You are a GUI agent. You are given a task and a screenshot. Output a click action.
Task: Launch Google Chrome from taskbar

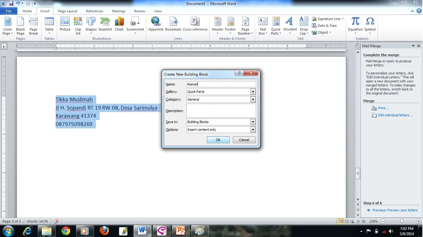pyautogui.click(x=66, y=231)
